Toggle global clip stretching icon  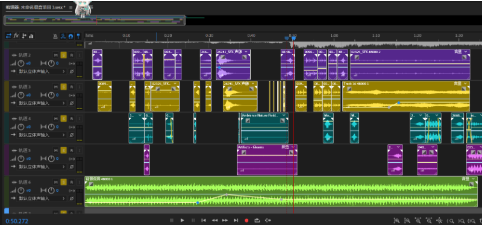click(63, 36)
